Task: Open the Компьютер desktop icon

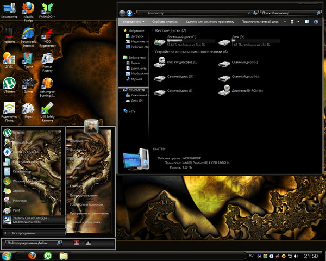Action: [x=9, y=10]
